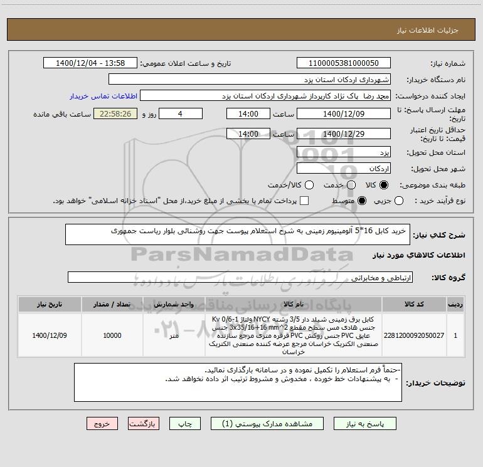Open مشاهده مدارک پیوستی (1) button
The width and height of the screenshot is (483, 467).
point(267,424)
